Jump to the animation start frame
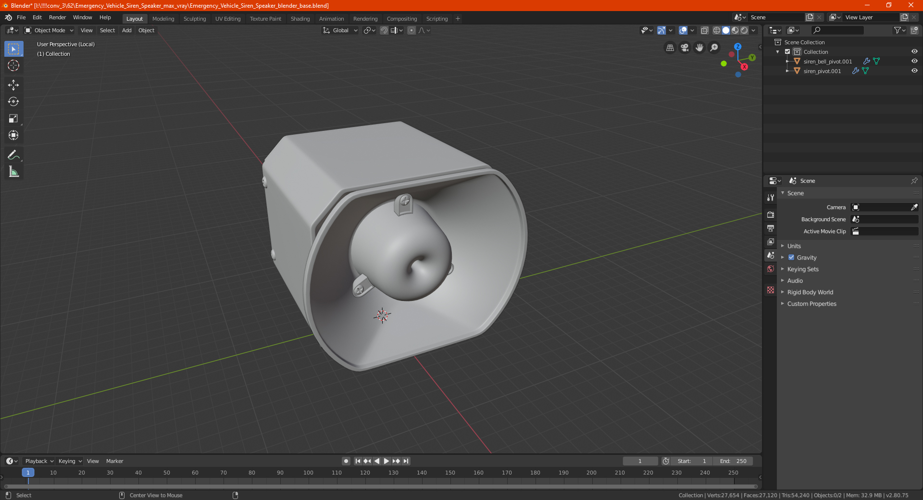This screenshot has height=500, width=923. [358, 461]
